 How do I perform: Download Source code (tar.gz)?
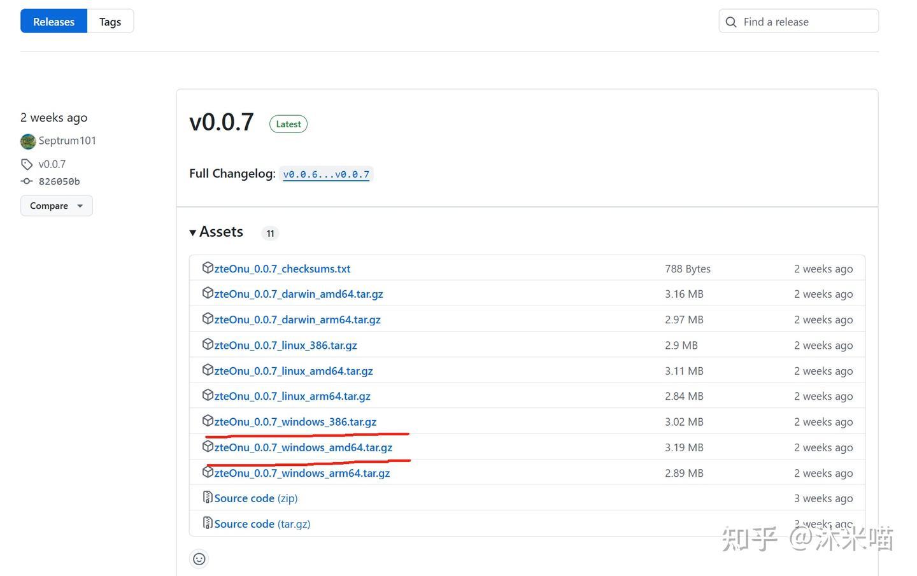(x=262, y=524)
